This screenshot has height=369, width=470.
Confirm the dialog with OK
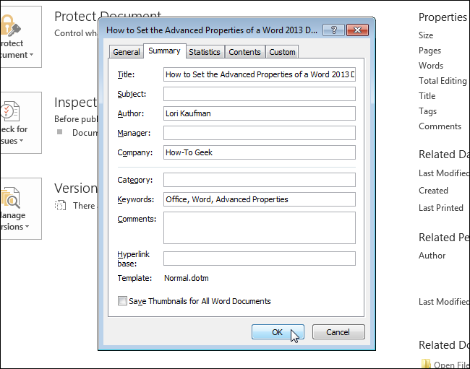(278, 332)
